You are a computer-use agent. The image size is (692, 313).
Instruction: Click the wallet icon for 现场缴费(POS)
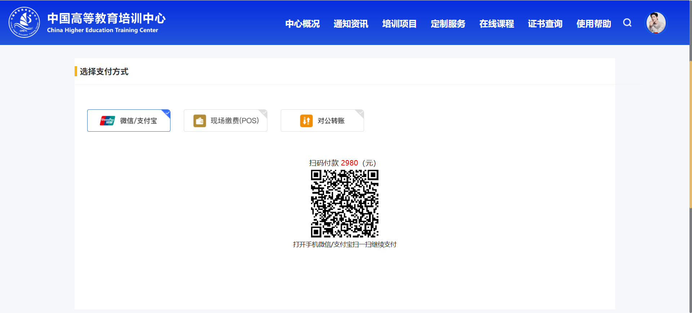coord(200,121)
